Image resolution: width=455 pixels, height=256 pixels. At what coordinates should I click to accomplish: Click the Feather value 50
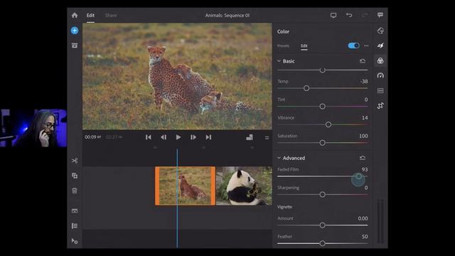pyautogui.click(x=365, y=237)
